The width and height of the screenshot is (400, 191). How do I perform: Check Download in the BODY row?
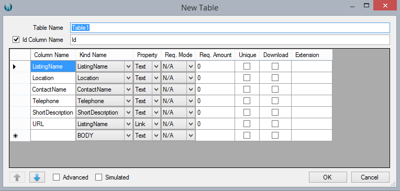point(275,136)
